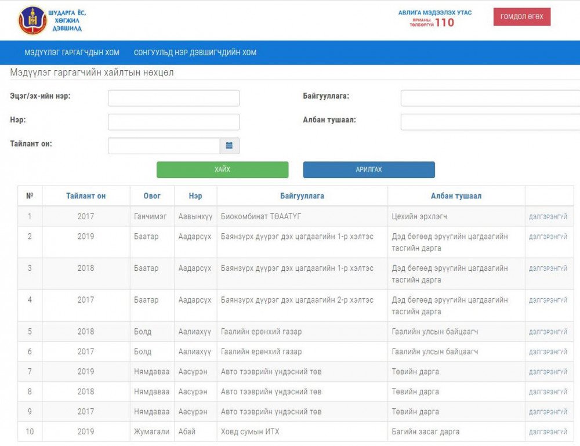Open дэлгэрэнгүй link for row 1
The height and width of the screenshot is (446, 580).
[x=548, y=216]
